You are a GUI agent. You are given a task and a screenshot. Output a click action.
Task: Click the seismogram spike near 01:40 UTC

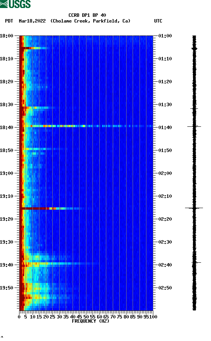coord(194,126)
